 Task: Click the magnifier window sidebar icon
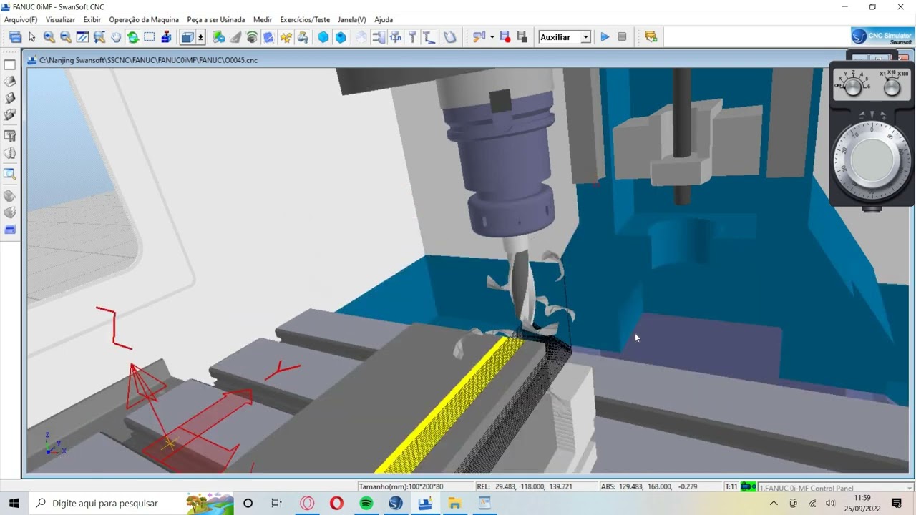[10, 174]
